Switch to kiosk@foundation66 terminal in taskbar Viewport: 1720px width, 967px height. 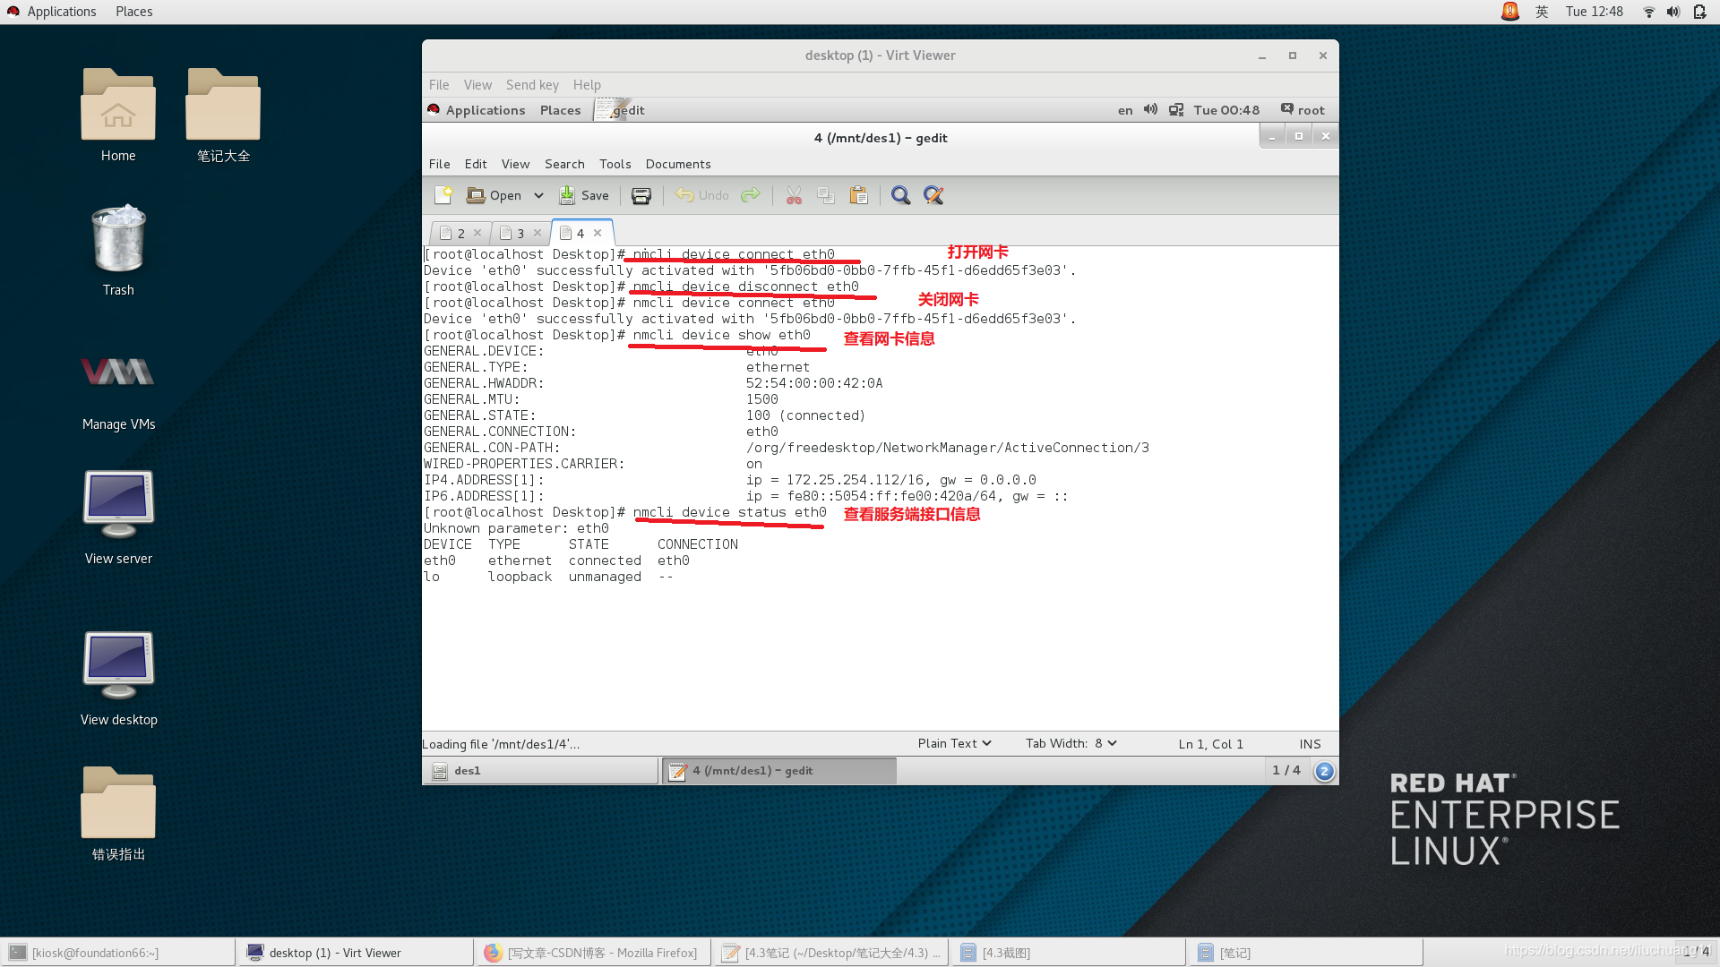(118, 953)
